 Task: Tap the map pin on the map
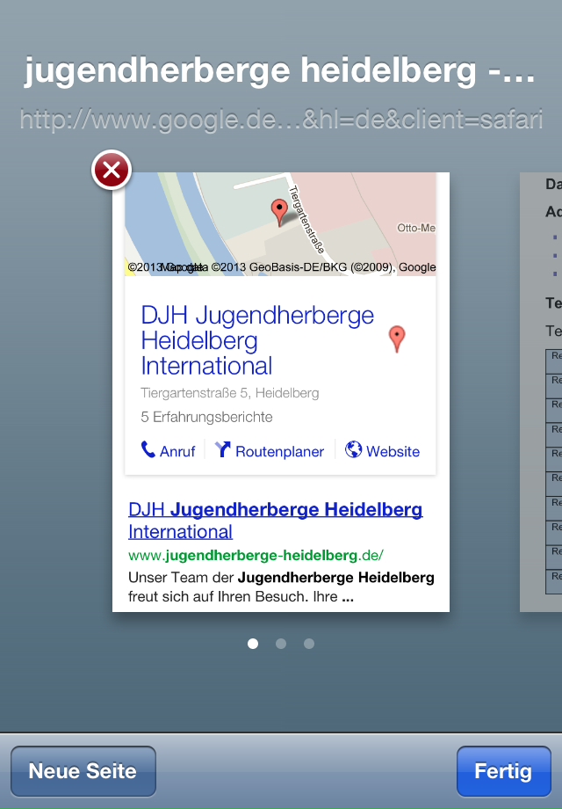pyautogui.click(x=279, y=212)
